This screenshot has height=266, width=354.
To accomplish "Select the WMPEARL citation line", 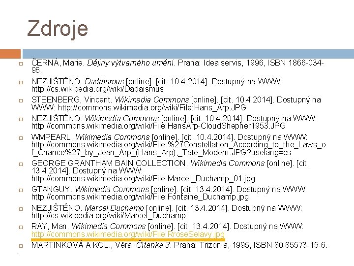I will click(x=169, y=137).
